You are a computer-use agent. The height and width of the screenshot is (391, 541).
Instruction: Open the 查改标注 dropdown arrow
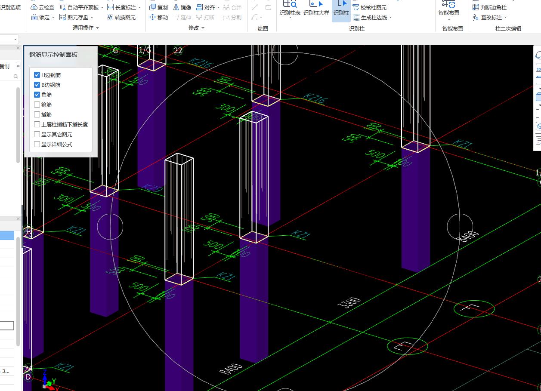click(x=505, y=18)
